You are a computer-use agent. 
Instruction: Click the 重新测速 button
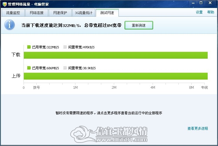[x=139, y=25]
